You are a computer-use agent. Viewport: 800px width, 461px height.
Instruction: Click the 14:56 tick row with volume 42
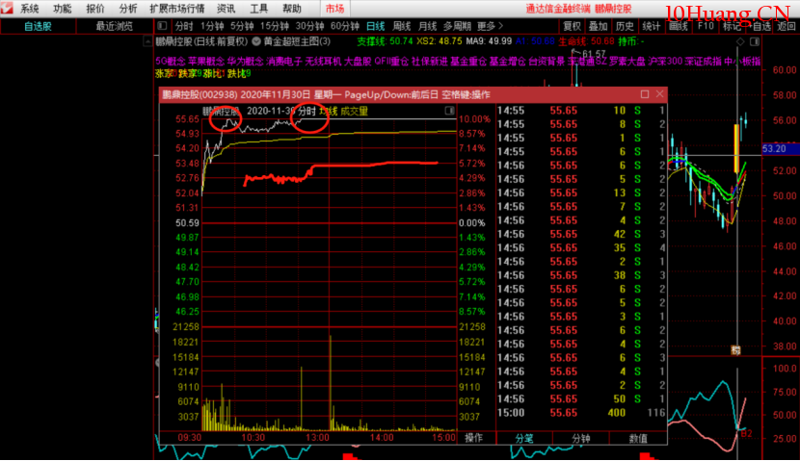581,234
